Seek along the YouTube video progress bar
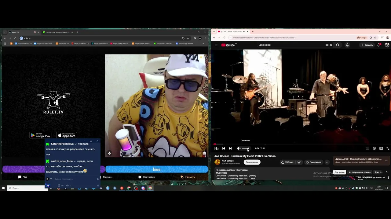The image size is (391, 219). tap(301, 144)
